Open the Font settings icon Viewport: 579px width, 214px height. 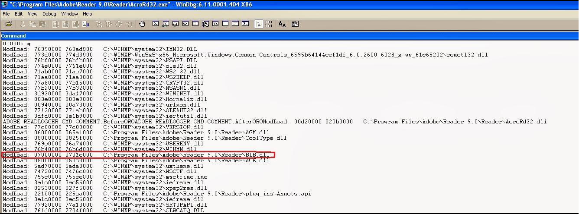pyautogui.click(x=282, y=24)
